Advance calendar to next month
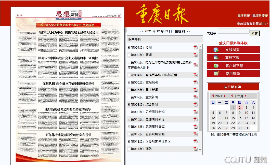270x165 pixels. coord(245,96)
